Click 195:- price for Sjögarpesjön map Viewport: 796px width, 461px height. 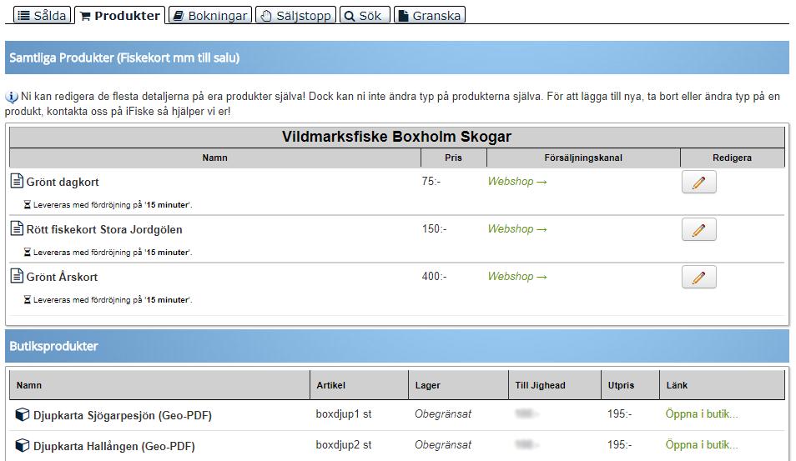point(619,414)
